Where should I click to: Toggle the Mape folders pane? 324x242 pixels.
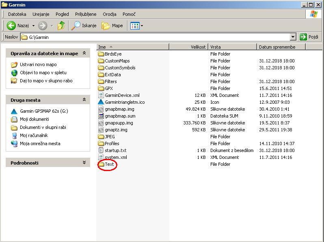(x=112, y=26)
